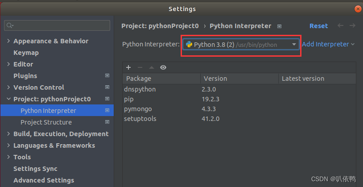This screenshot has height=187, width=363.
Task: Click the upgrade package arrow icon
Action: [x=152, y=67]
